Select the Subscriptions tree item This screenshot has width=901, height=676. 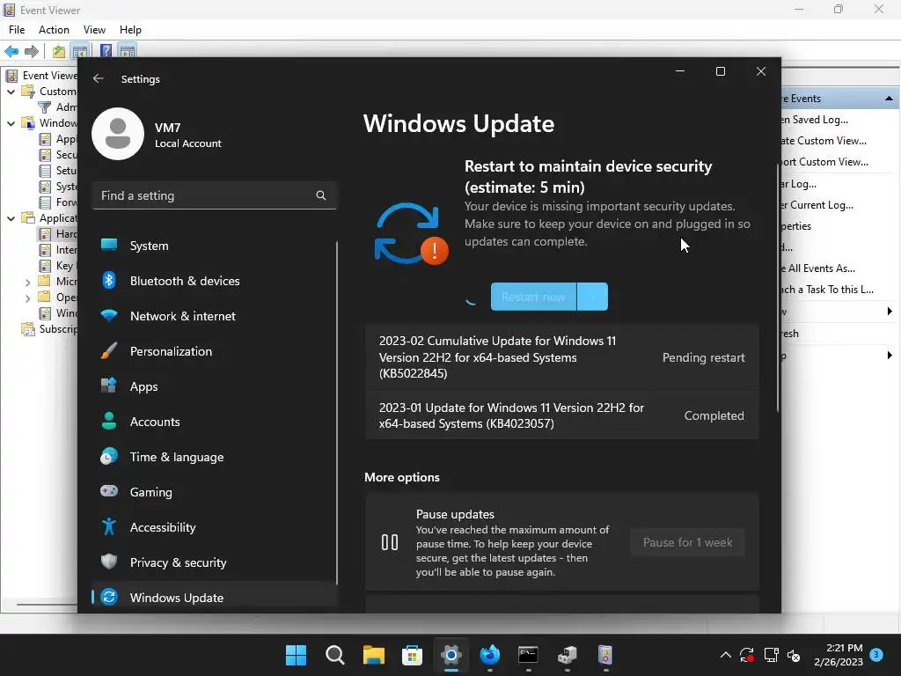point(49,329)
